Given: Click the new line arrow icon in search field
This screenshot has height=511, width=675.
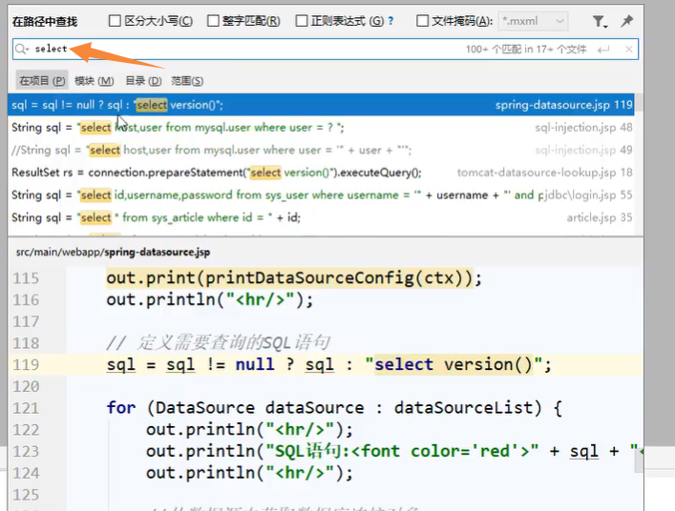Looking at the screenshot, I should [x=603, y=50].
